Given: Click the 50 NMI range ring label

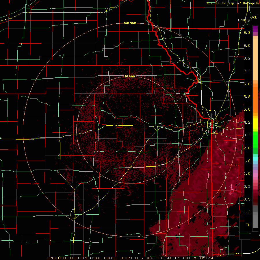Looking at the screenshot, I should click(x=130, y=77).
